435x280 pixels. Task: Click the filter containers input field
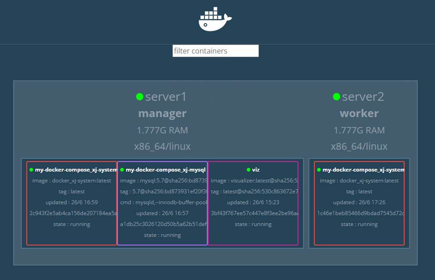point(215,51)
